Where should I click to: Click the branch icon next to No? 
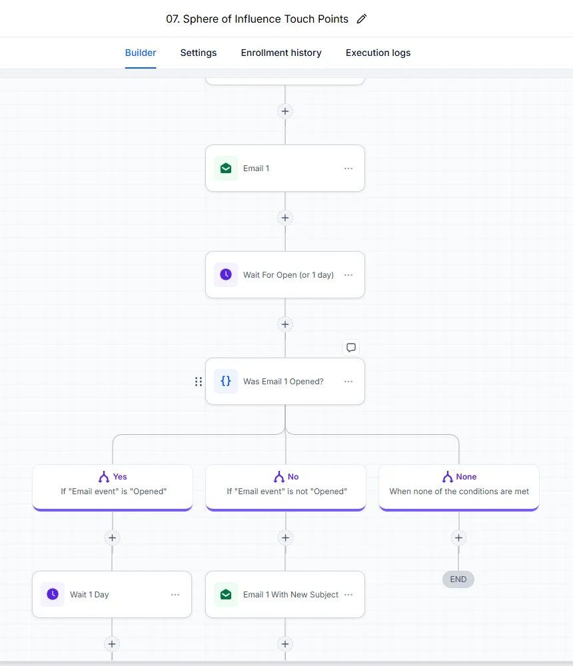279,477
